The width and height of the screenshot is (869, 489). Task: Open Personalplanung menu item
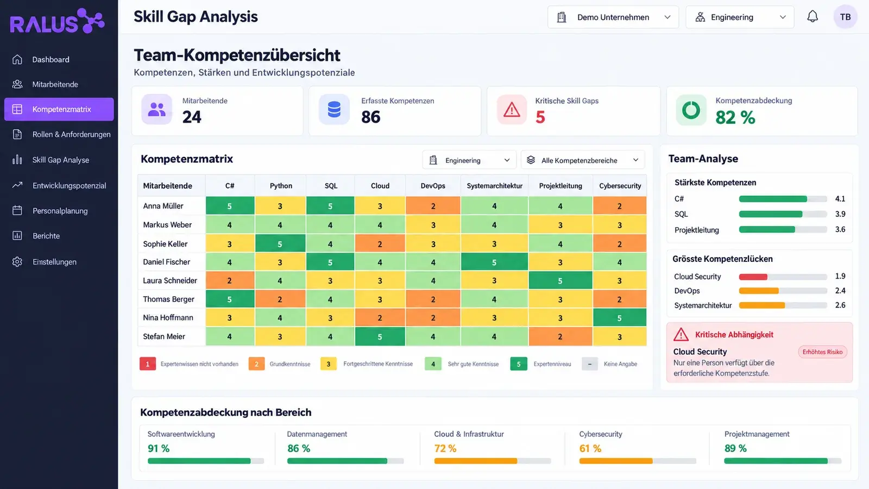point(59,210)
